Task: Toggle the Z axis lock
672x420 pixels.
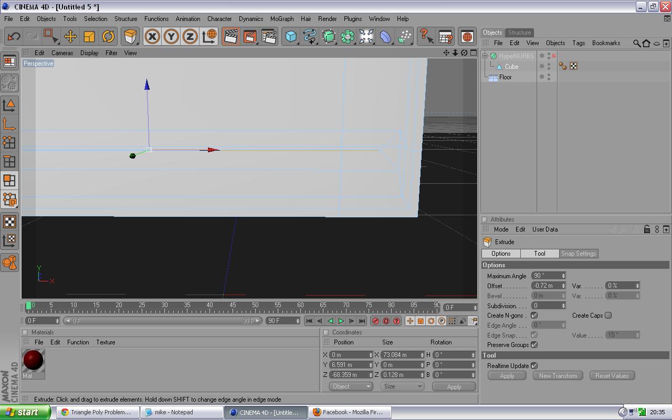Action: (x=190, y=36)
